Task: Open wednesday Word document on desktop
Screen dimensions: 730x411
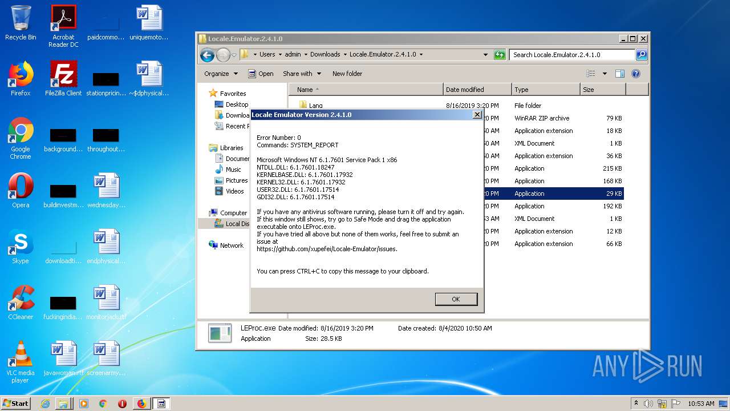Action: tap(106, 191)
